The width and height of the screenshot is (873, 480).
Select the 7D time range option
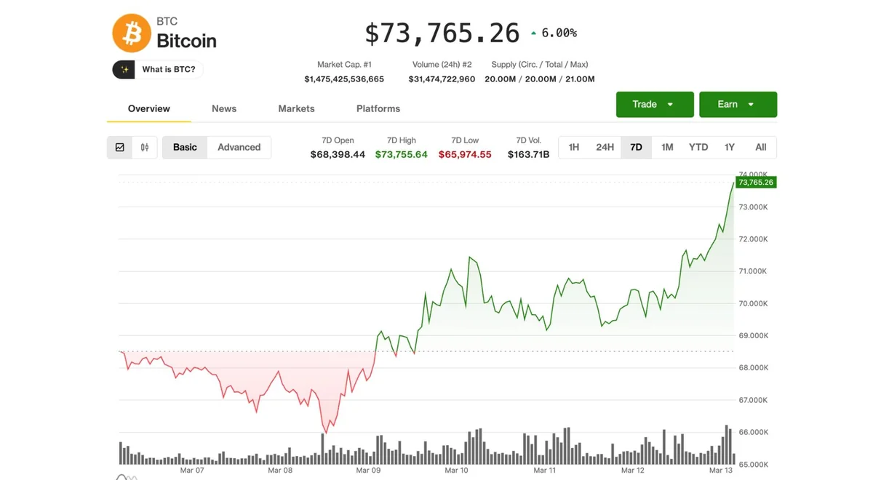click(636, 147)
